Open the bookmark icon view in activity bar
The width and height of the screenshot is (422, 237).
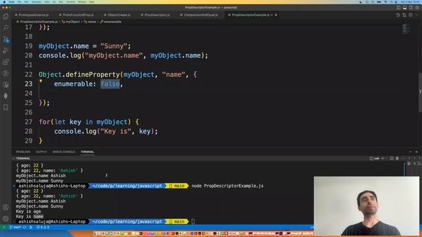pos(6,107)
